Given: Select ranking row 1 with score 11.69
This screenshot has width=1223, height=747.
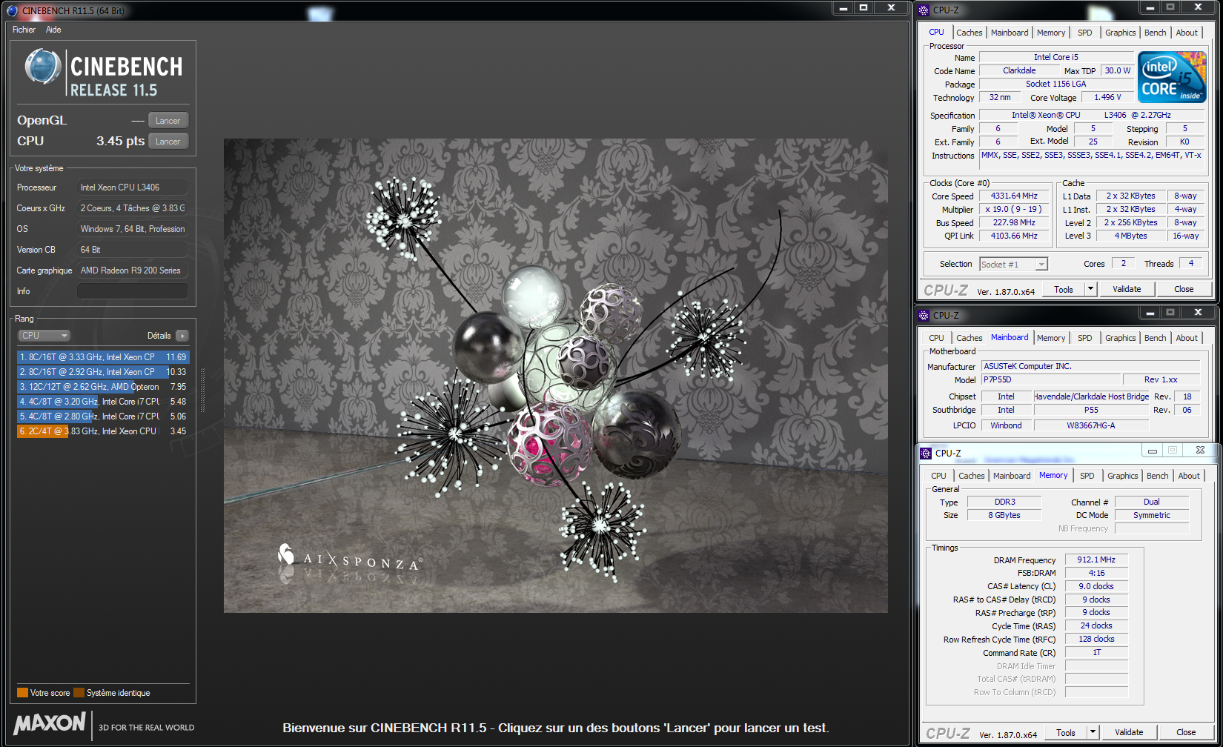Looking at the screenshot, I should click(103, 357).
